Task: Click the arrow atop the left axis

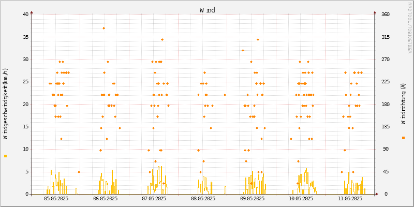Action: (32, 12)
